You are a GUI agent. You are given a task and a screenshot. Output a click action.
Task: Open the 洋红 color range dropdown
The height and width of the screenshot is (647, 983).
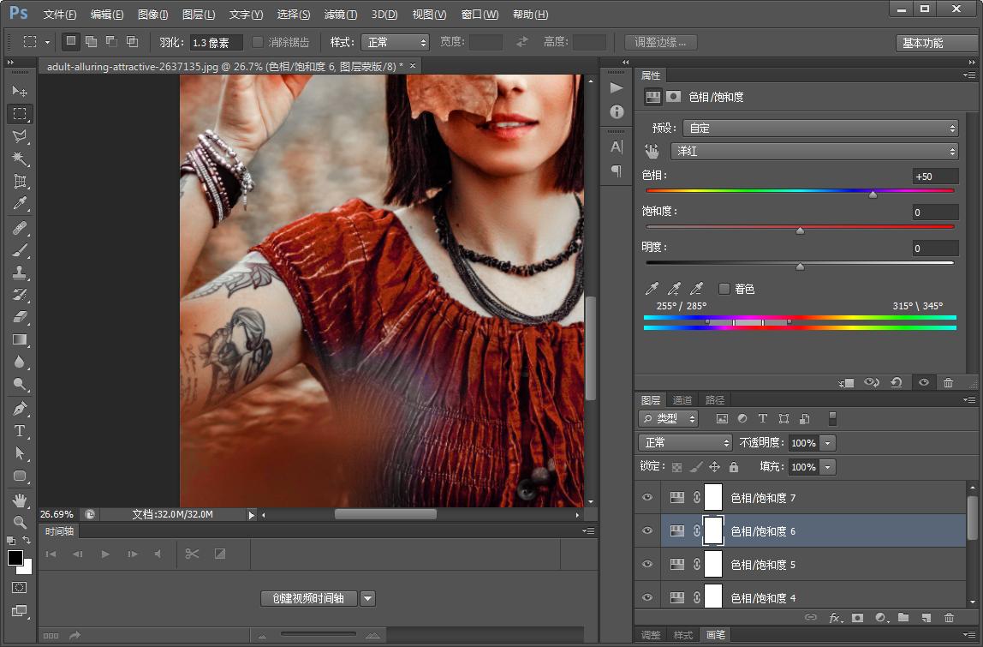click(x=813, y=152)
